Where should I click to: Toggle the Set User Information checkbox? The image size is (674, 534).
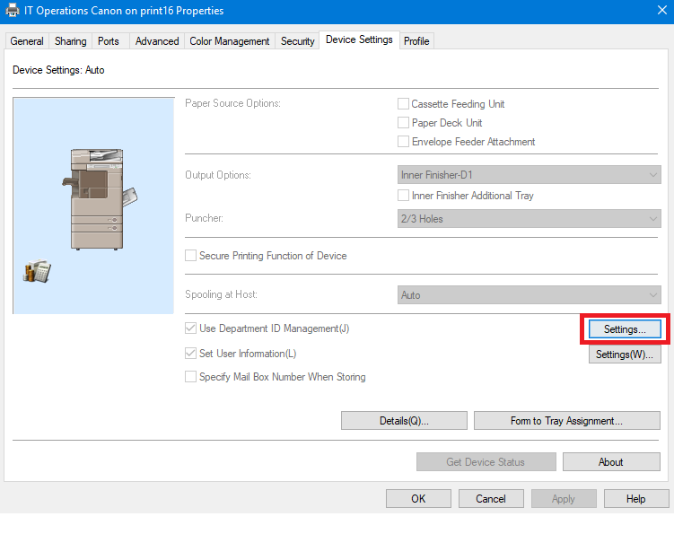[190, 353]
